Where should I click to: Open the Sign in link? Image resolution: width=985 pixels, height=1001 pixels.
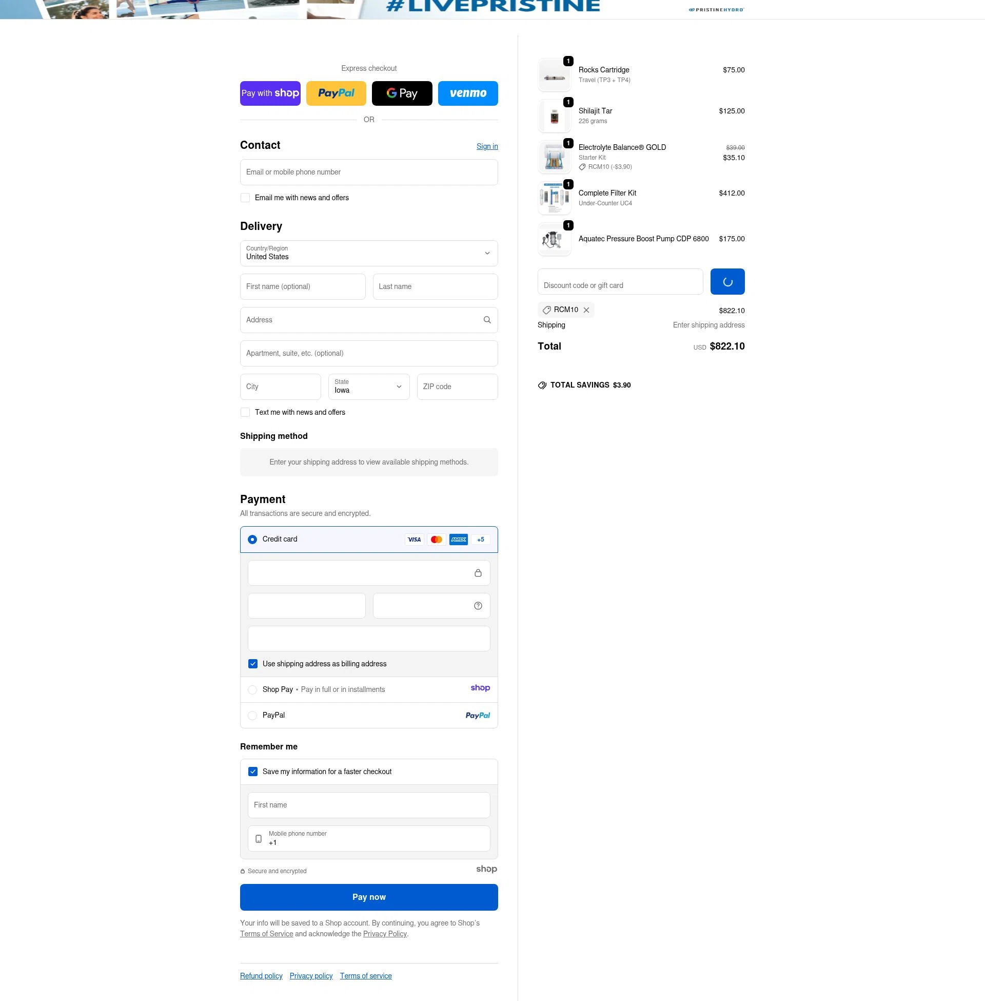487,146
